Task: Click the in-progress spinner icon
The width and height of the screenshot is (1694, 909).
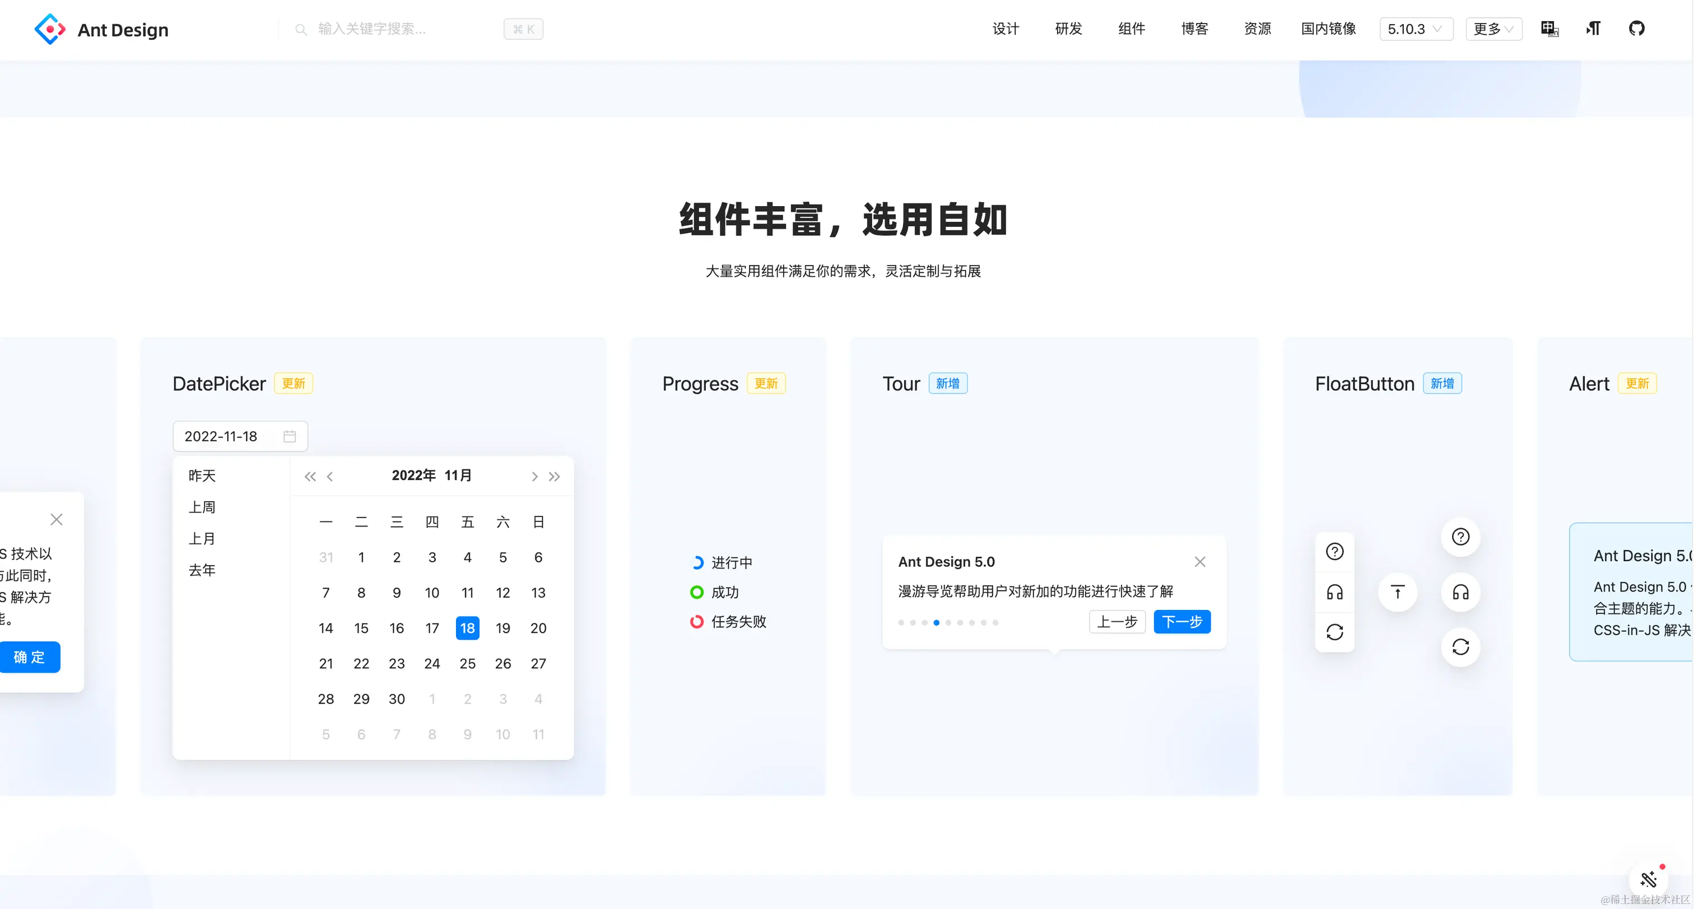Action: 697,563
